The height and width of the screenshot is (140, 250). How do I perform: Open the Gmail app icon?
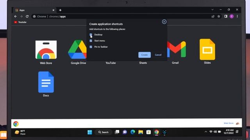[177, 49]
